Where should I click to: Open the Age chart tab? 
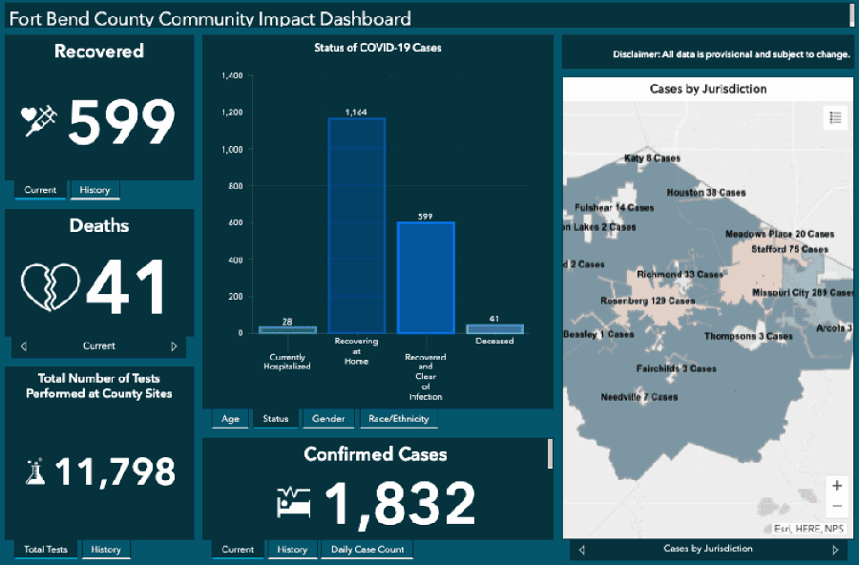230,419
